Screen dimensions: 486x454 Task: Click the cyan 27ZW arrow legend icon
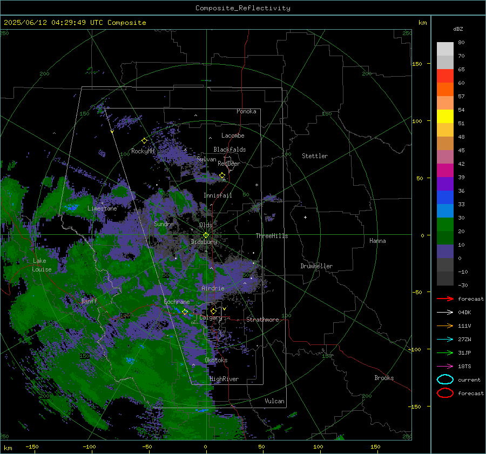pos(445,339)
